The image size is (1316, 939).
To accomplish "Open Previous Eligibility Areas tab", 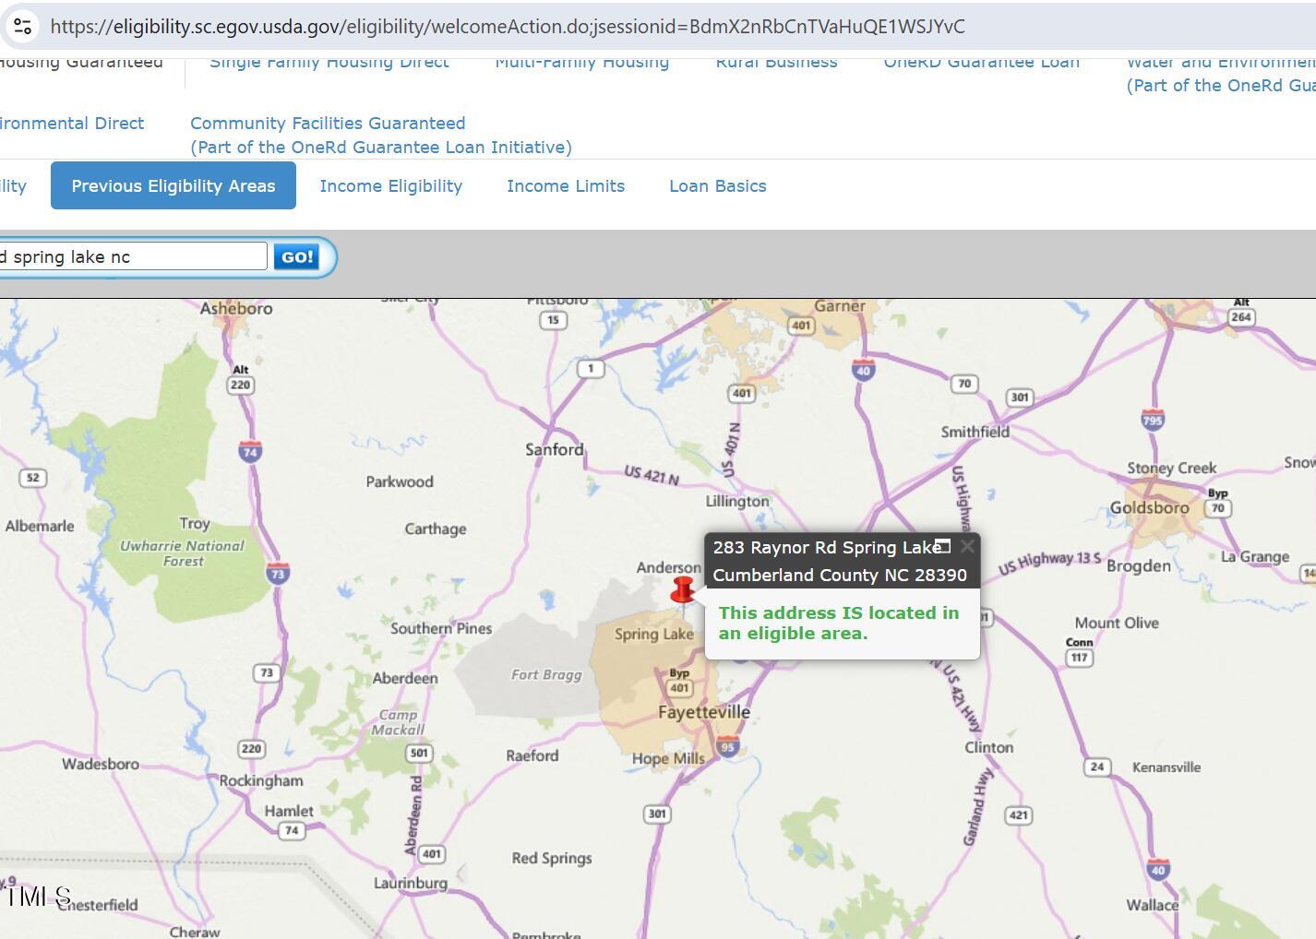I will point(173,185).
